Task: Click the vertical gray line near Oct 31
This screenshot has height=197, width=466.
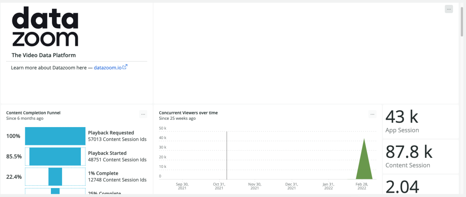Action: click(227, 155)
